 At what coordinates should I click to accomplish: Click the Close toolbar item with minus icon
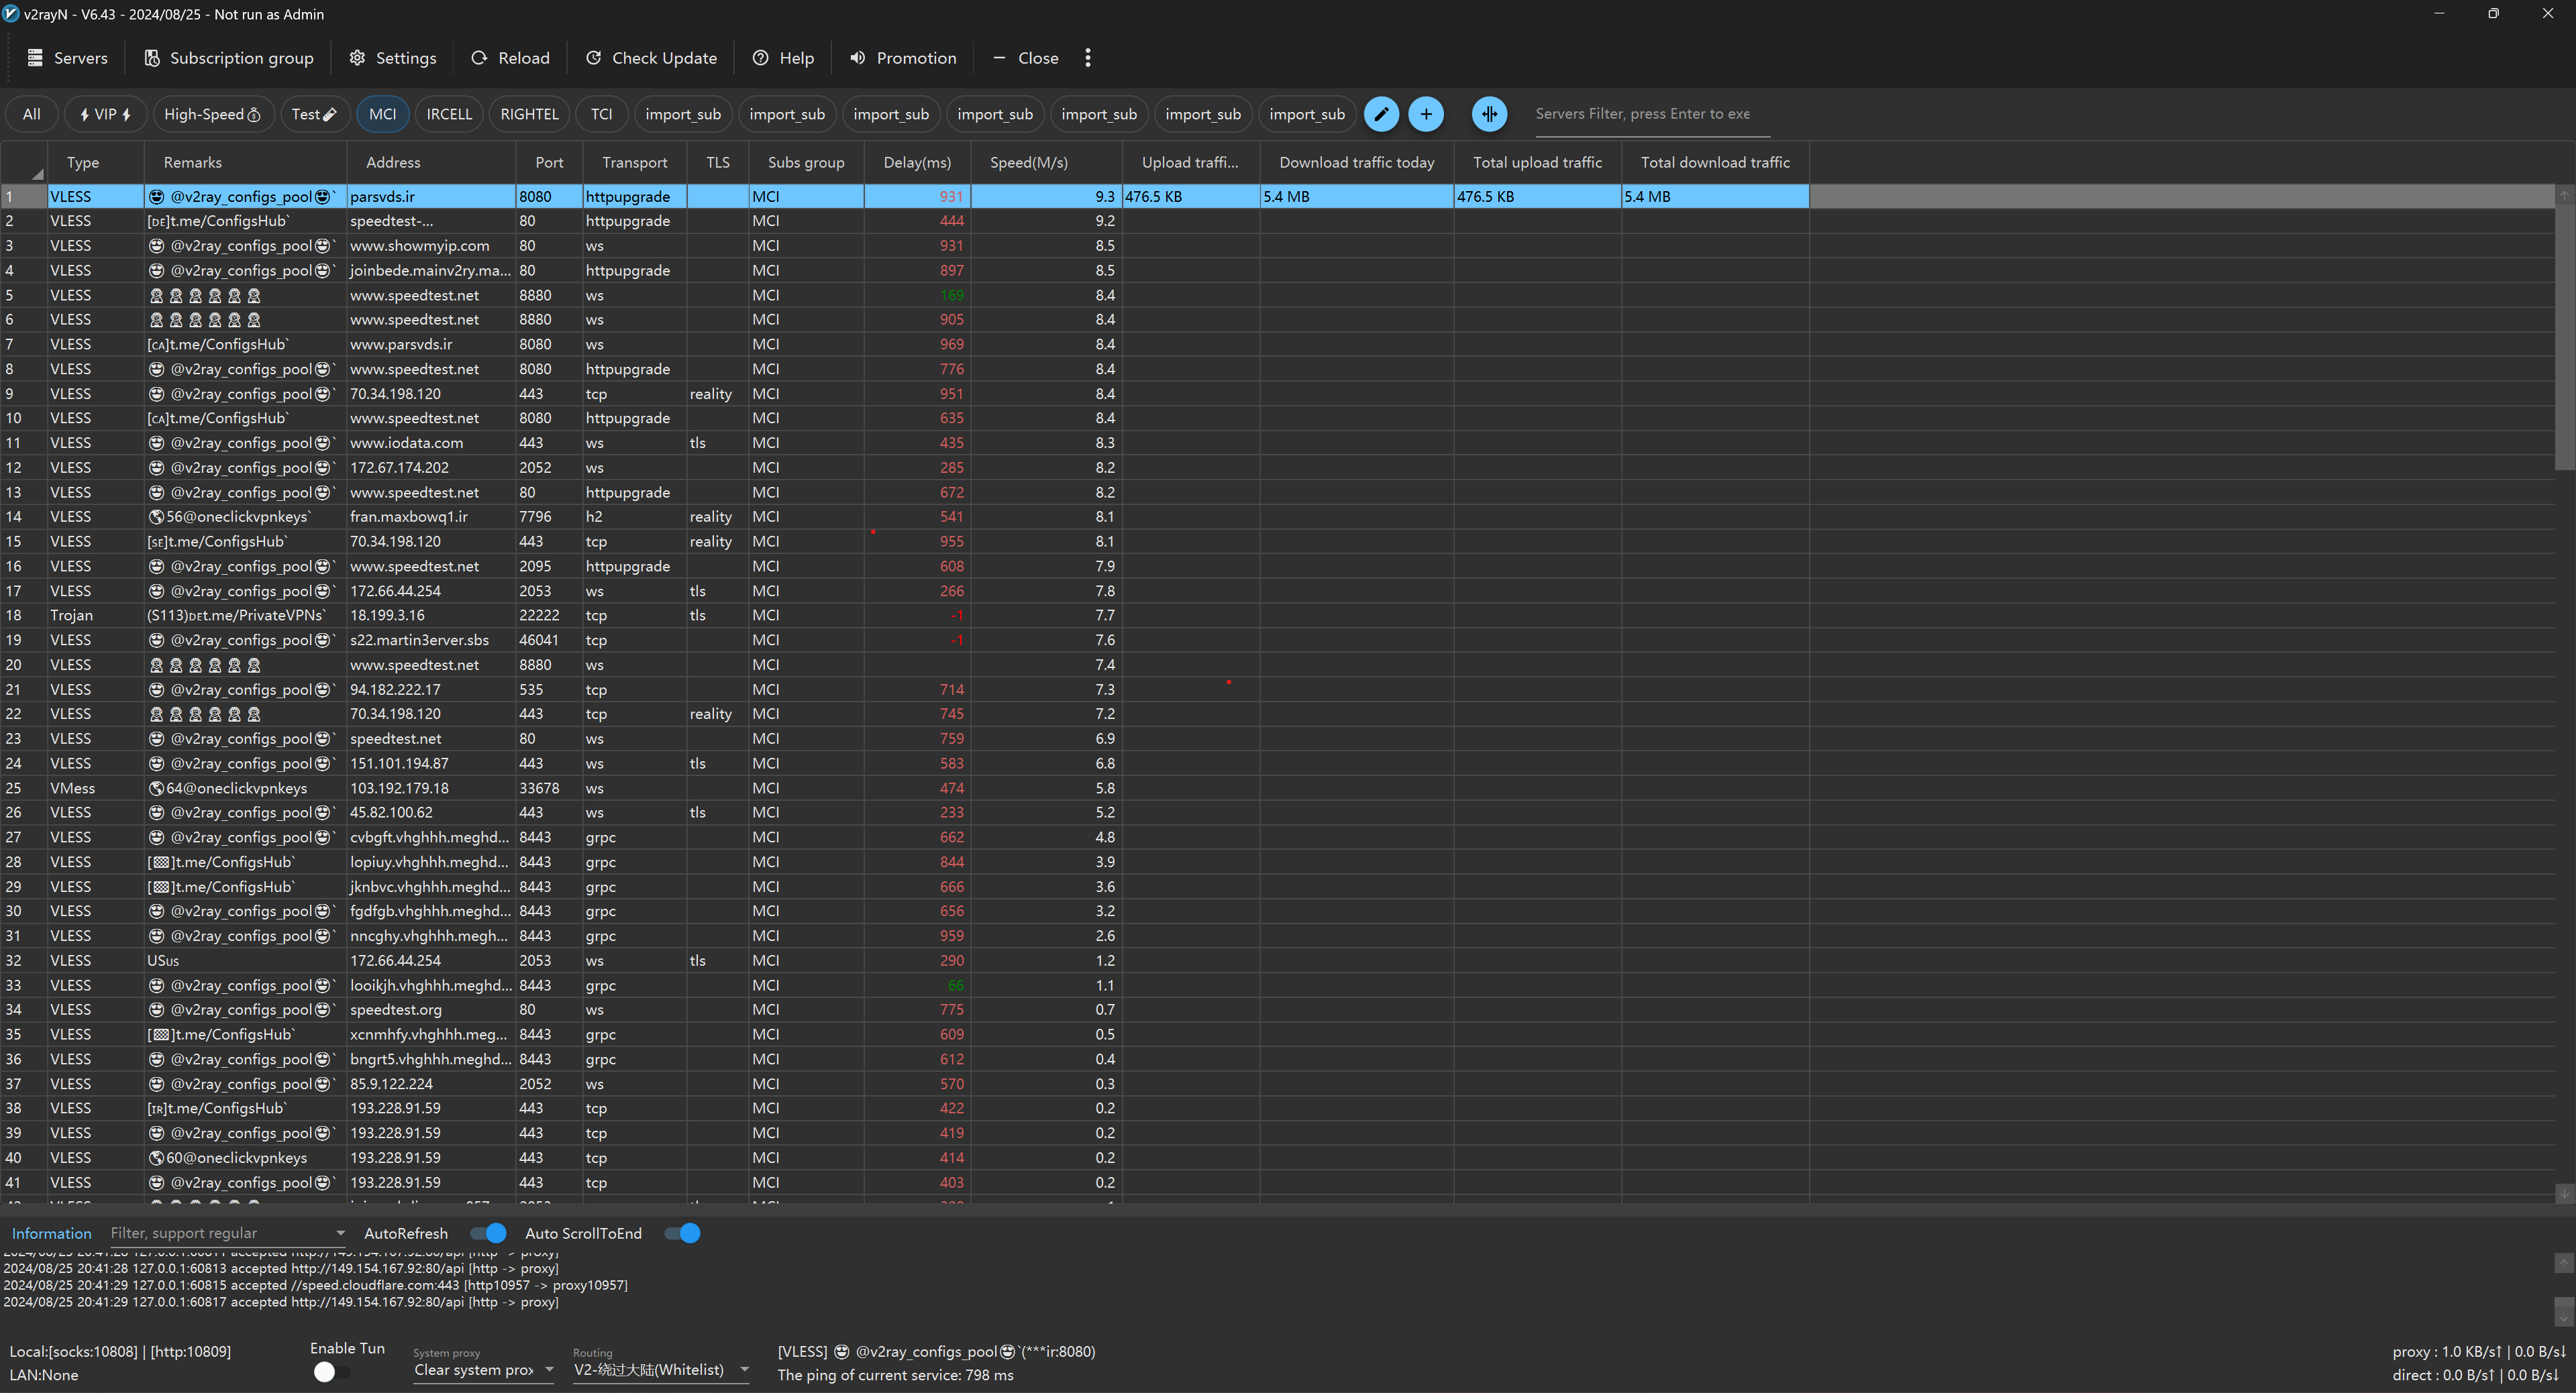(1025, 58)
